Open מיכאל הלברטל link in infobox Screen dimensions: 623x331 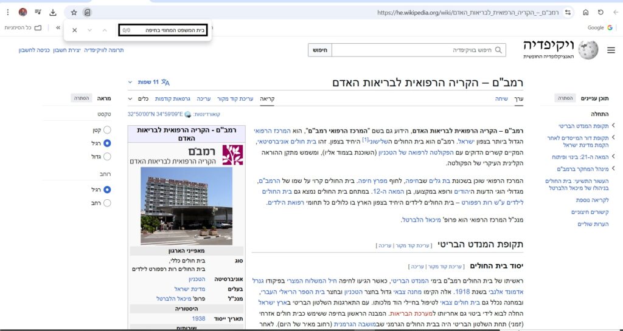pyautogui.click(x=173, y=298)
